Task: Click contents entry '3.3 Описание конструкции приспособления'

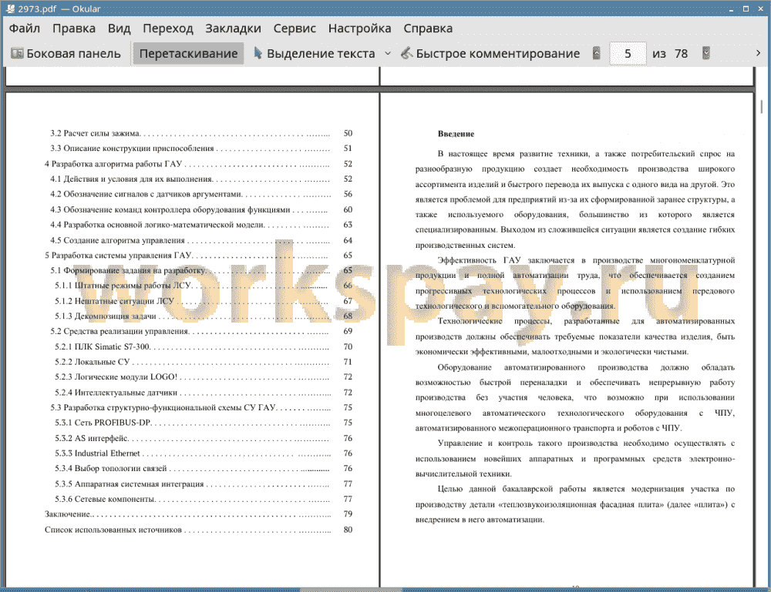Action: 132,149
